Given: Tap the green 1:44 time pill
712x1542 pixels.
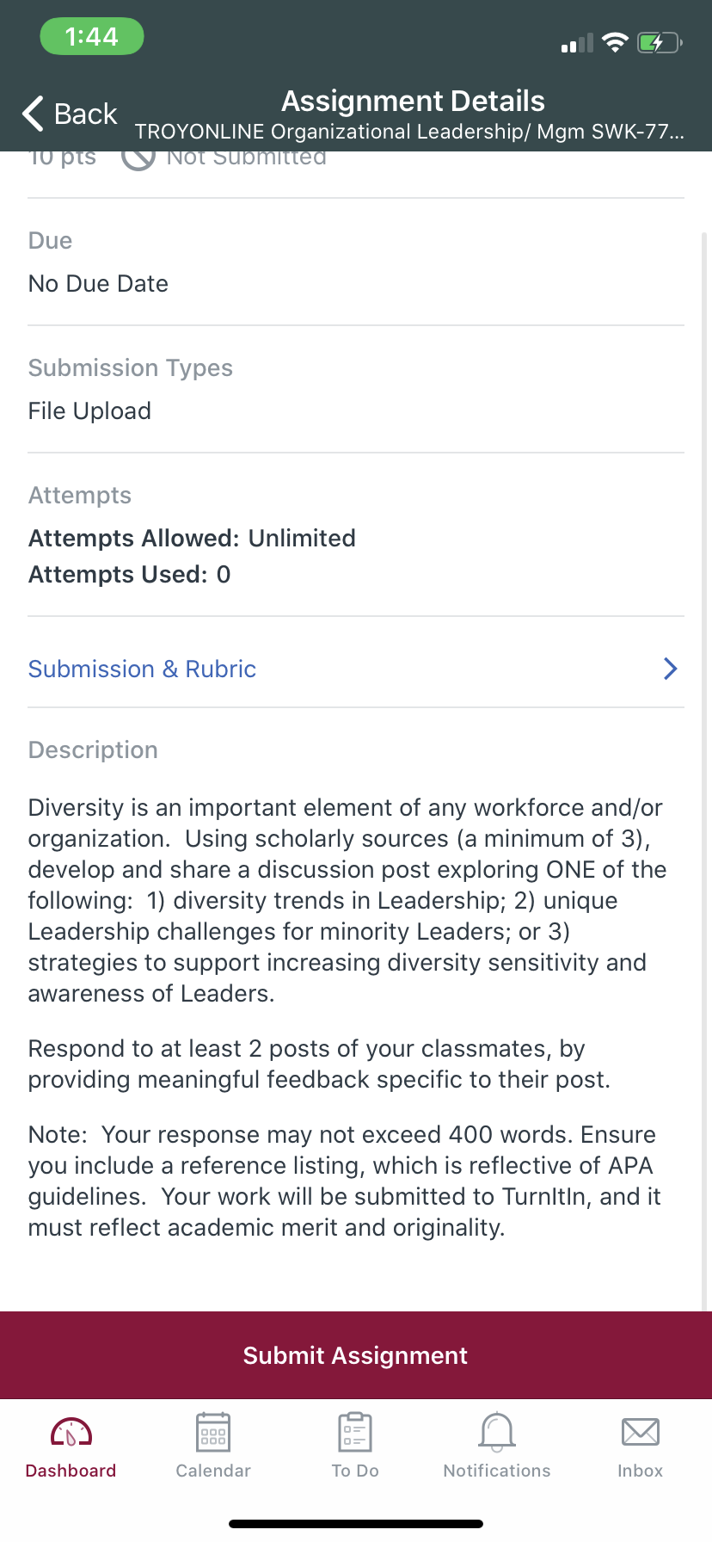Looking at the screenshot, I should pyautogui.click(x=92, y=36).
